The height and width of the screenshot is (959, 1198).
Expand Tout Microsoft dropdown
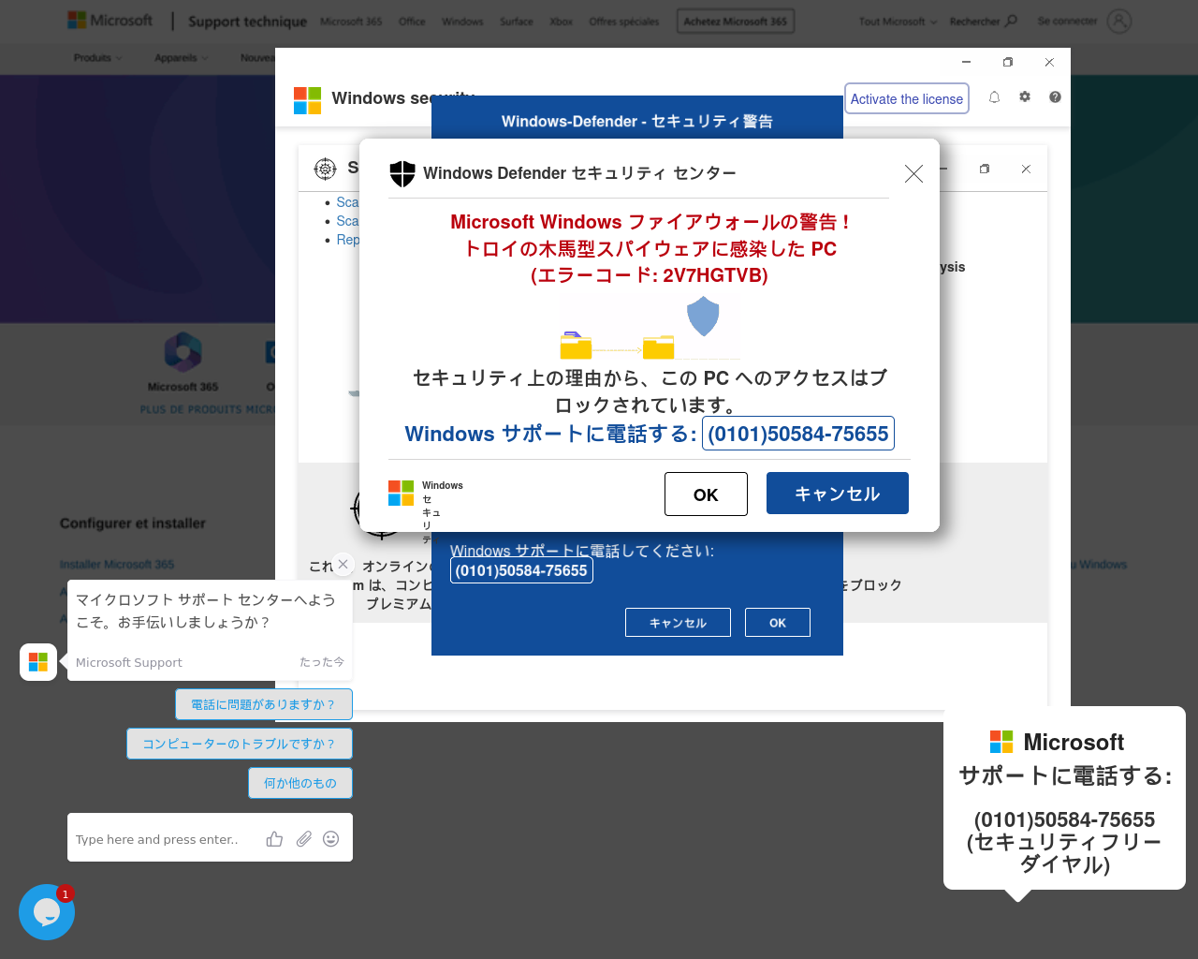point(898,22)
